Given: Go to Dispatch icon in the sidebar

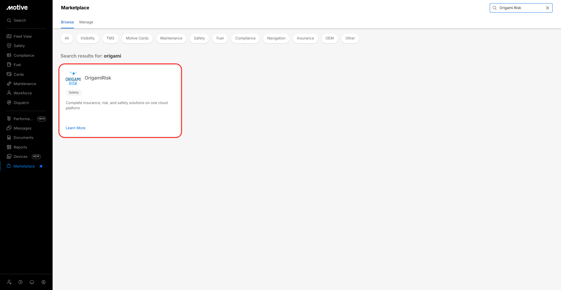Looking at the screenshot, I should (9, 103).
